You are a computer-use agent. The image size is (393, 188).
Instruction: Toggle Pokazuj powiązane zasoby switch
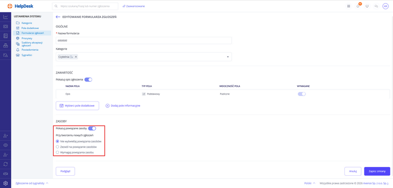pyautogui.click(x=92, y=128)
